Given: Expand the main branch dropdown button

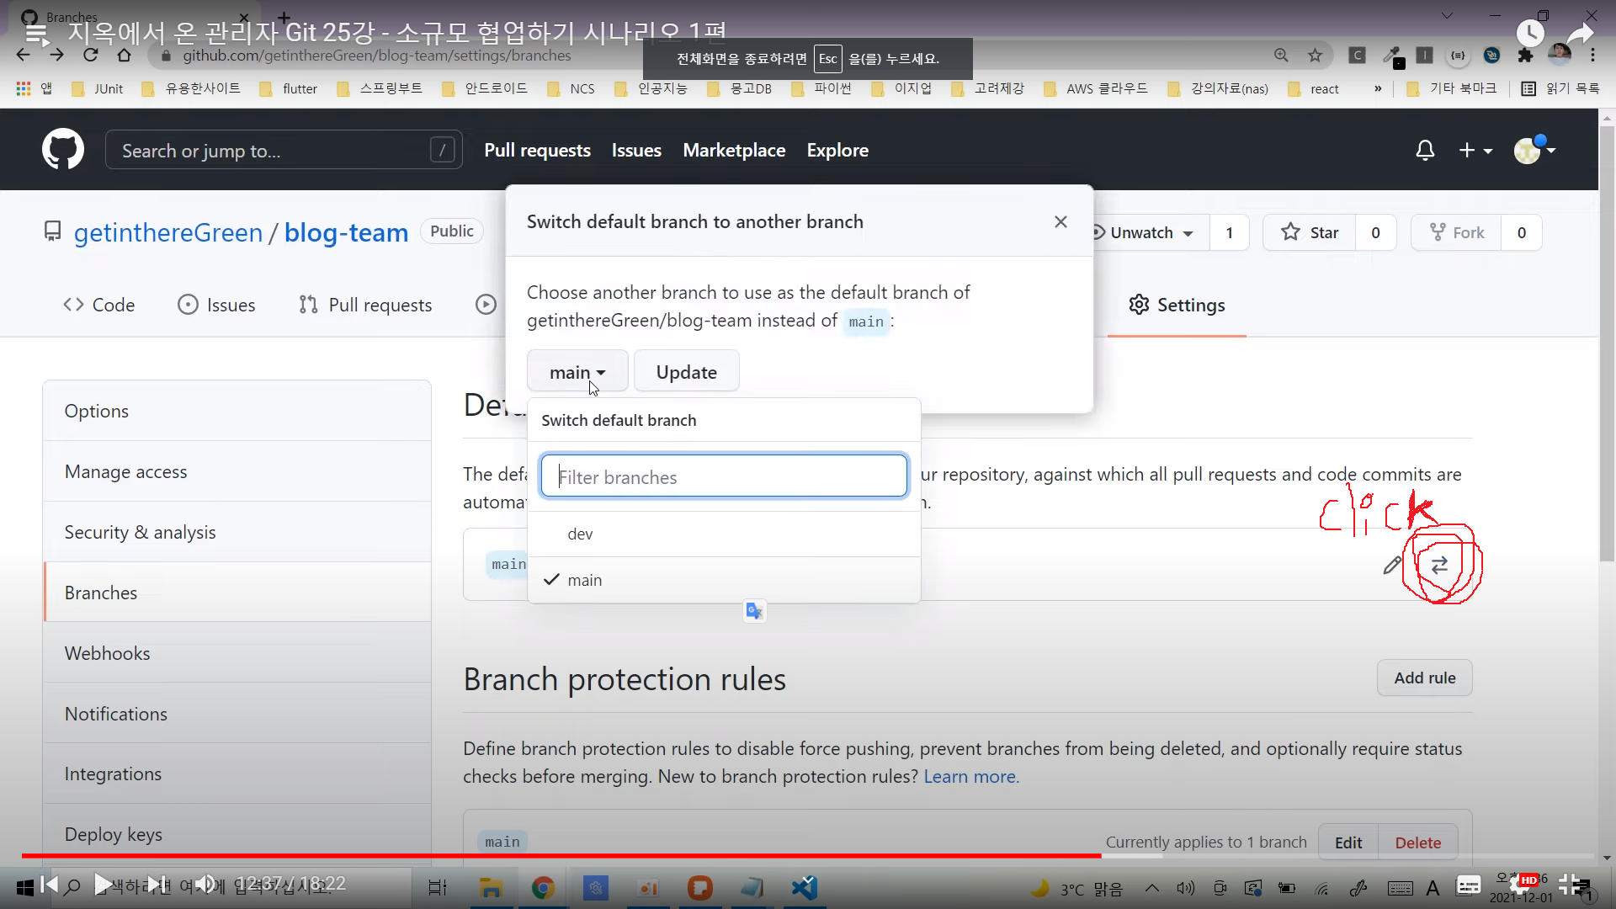Looking at the screenshot, I should pyautogui.click(x=577, y=372).
